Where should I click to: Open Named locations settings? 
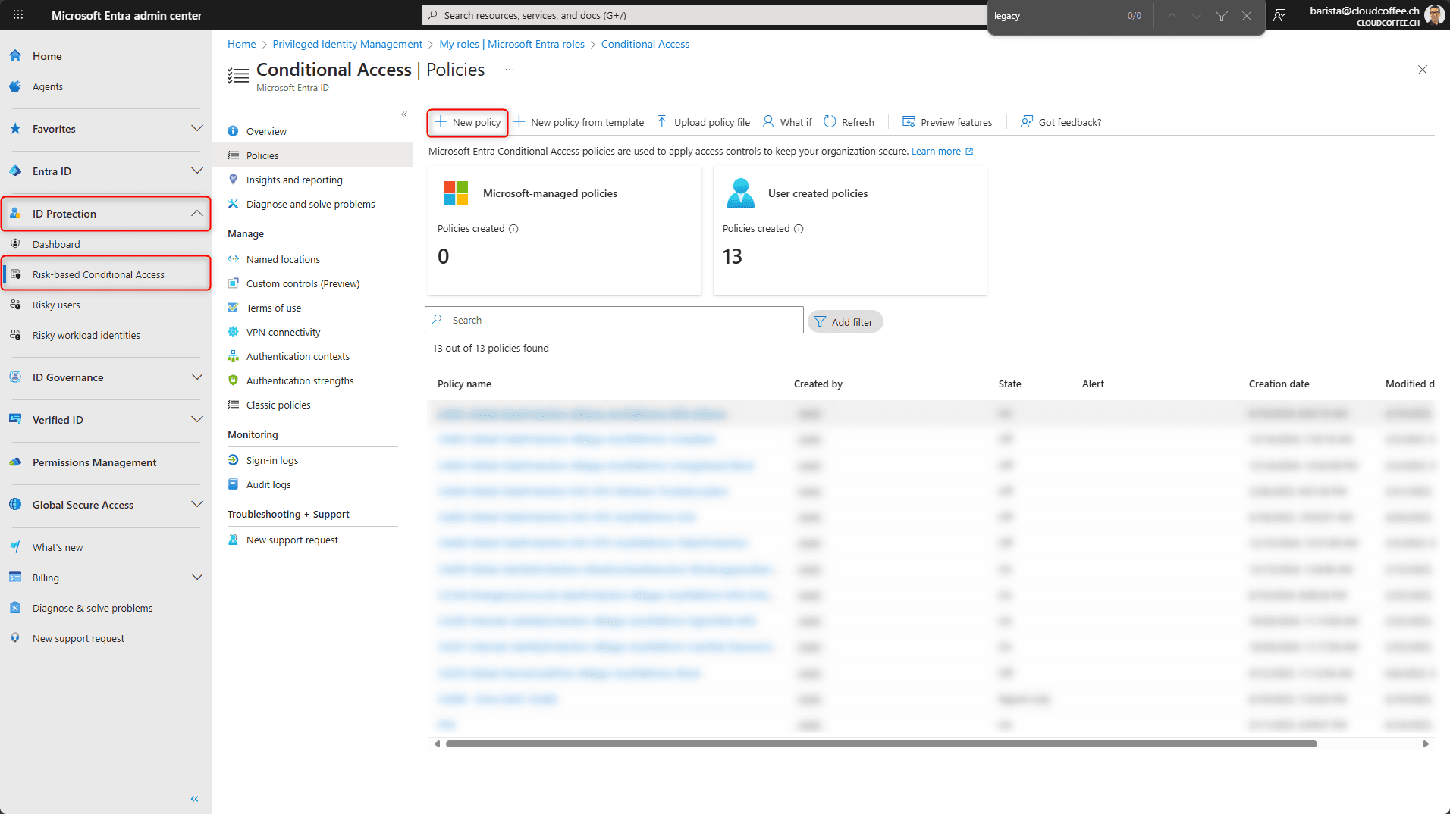pyautogui.click(x=282, y=259)
